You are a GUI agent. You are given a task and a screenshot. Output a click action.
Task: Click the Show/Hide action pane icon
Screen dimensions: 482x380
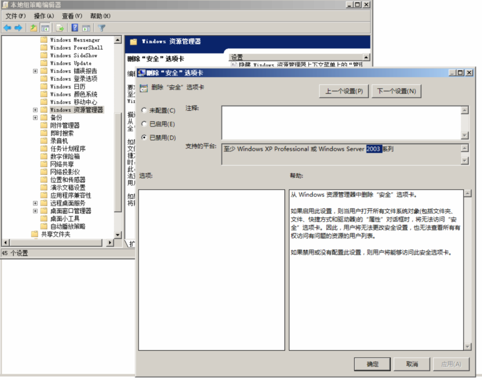tap(86, 28)
